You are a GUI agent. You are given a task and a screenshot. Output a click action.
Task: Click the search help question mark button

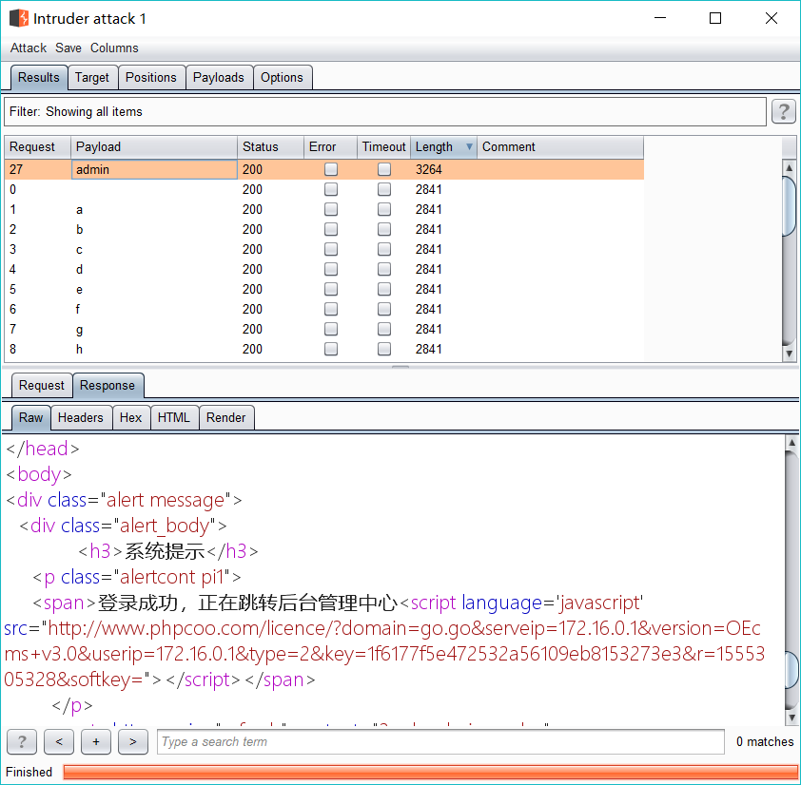pyautogui.click(x=22, y=741)
